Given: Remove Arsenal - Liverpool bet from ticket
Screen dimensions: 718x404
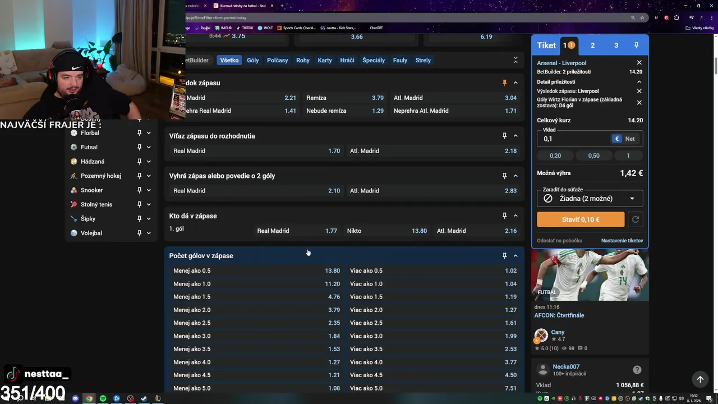Looking at the screenshot, I should [x=639, y=63].
